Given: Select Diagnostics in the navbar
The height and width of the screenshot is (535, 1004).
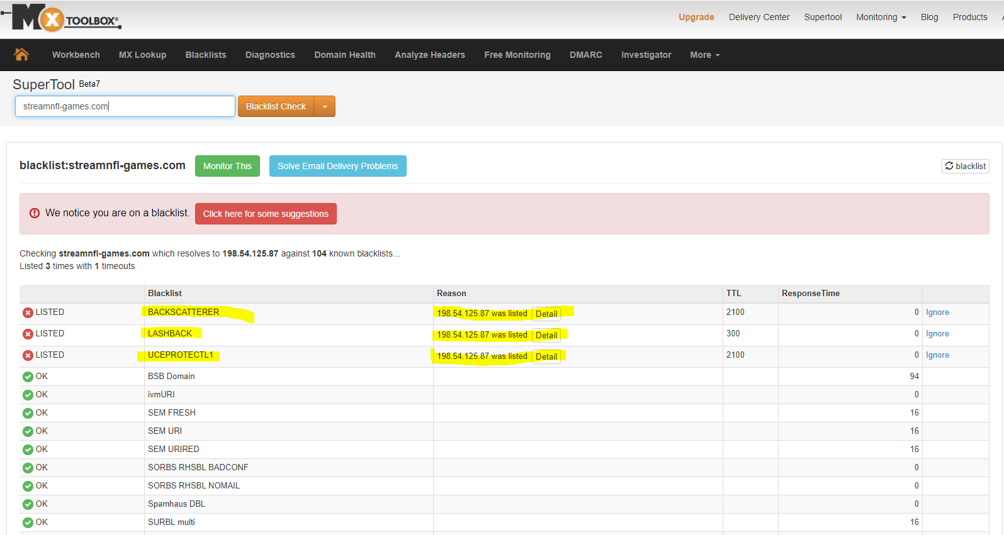Looking at the screenshot, I should click(270, 55).
